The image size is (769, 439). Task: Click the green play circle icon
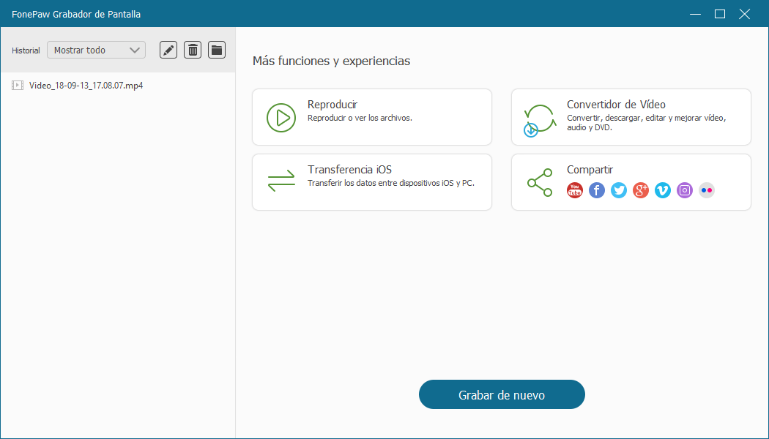[281, 118]
